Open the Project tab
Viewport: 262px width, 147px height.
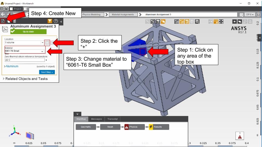click(16, 9)
